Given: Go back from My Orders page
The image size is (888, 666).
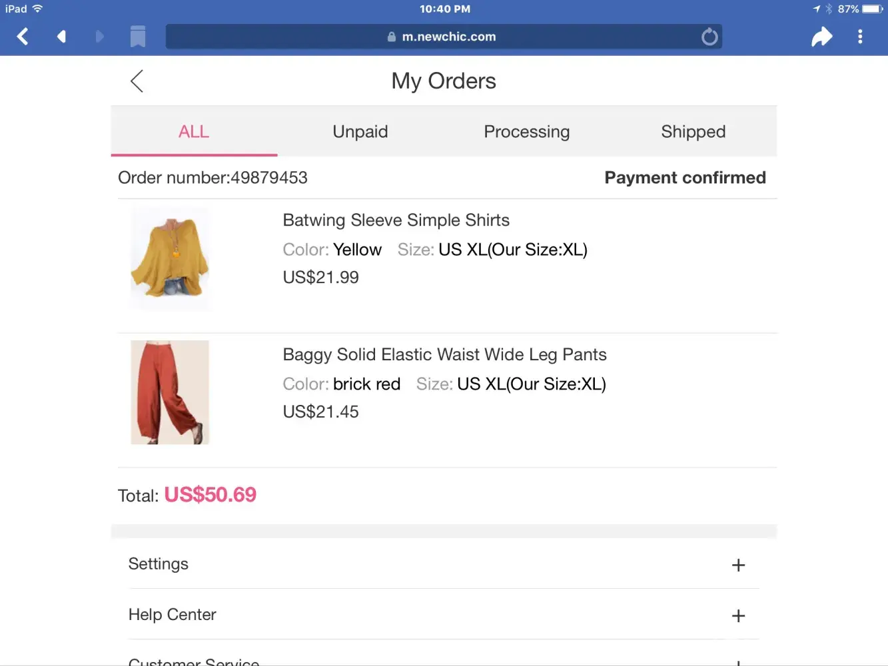Looking at the screenshot, I should [137, 81].
